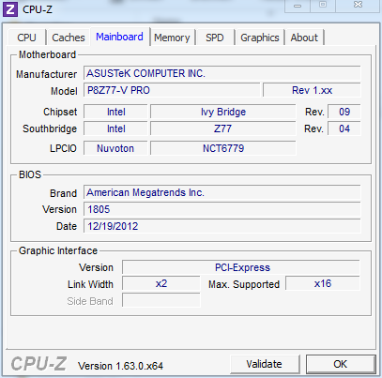The image size is (382, 378).
Task: Click the Nuvoton LPCIO vendor field
Action: [x=115, y=148]
